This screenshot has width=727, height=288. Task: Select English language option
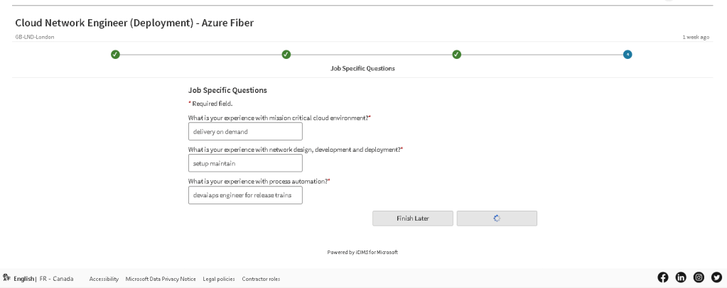click(23, 279)
